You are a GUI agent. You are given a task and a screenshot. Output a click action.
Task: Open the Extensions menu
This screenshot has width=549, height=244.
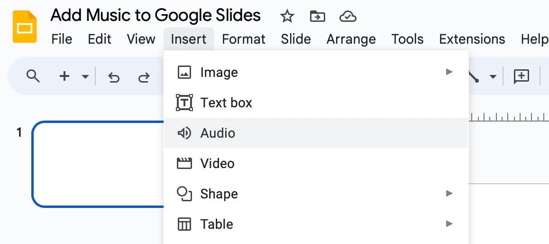pos(472,39)
